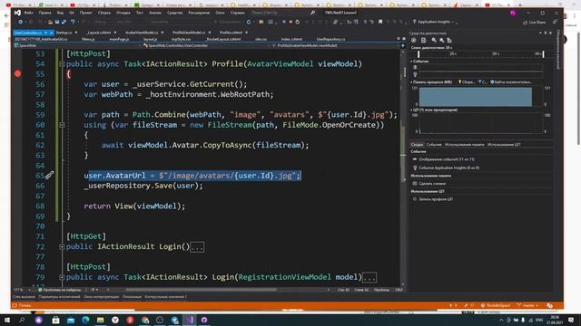Open the Проект menu

click(85, 13)
